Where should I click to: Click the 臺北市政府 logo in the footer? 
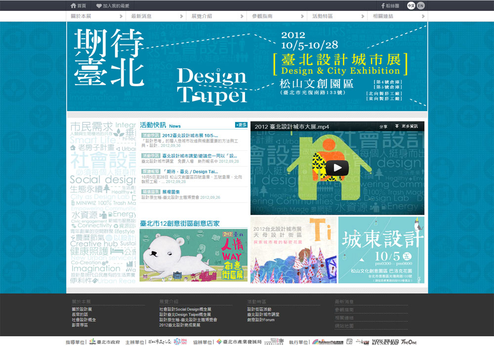pyautogui.click(x=105, y=342)
